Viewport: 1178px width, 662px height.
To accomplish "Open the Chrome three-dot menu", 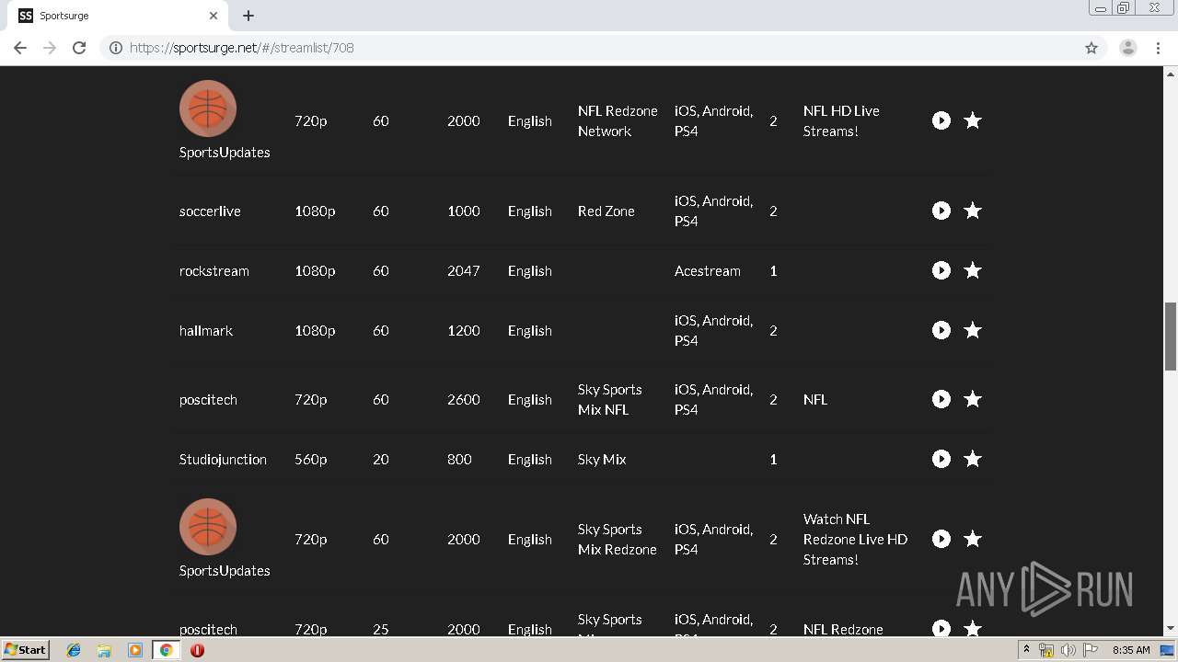I will 1159,48.
